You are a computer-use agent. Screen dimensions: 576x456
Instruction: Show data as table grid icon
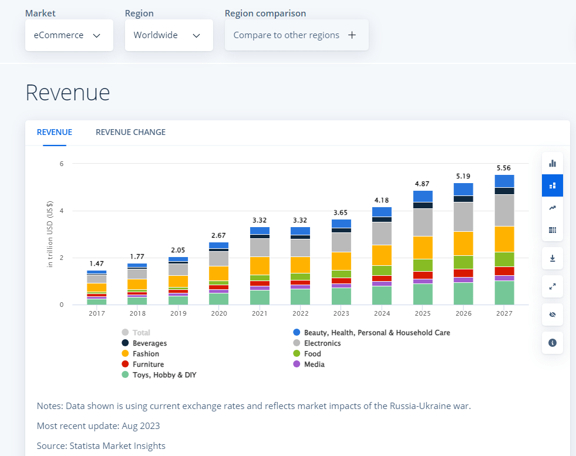point(552,229)
